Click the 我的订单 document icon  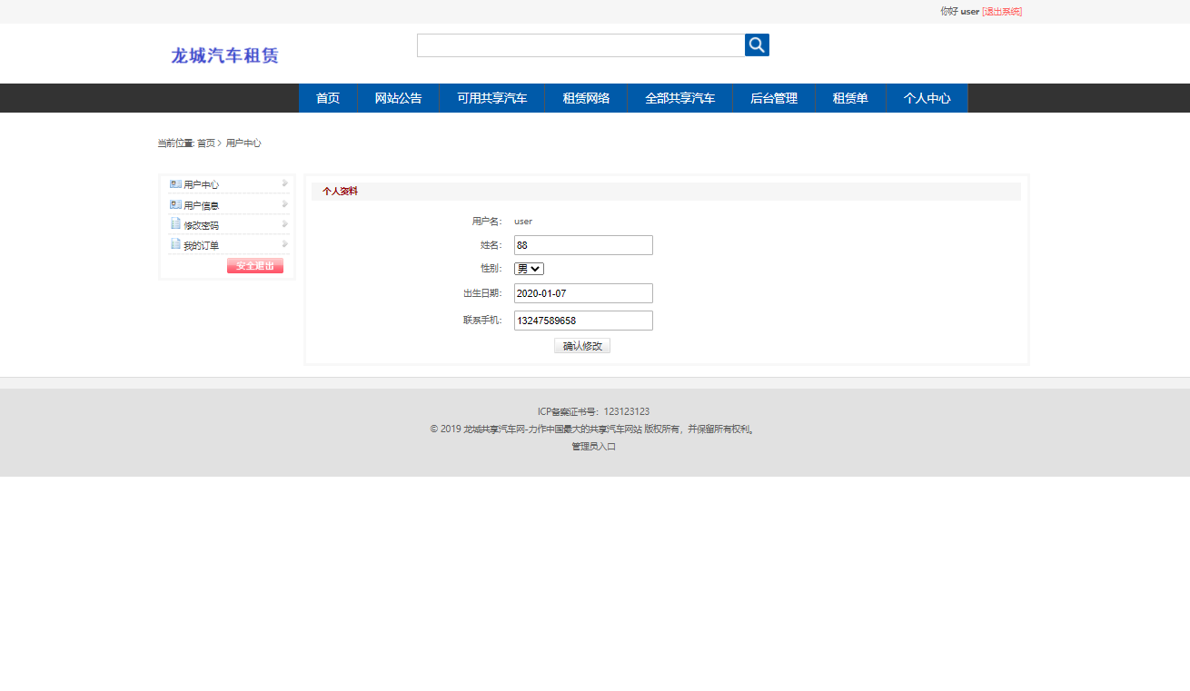click(175, 244)
